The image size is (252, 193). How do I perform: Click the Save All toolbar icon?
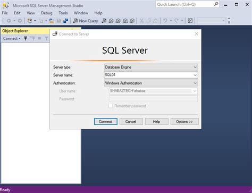(x=66, y=21)
